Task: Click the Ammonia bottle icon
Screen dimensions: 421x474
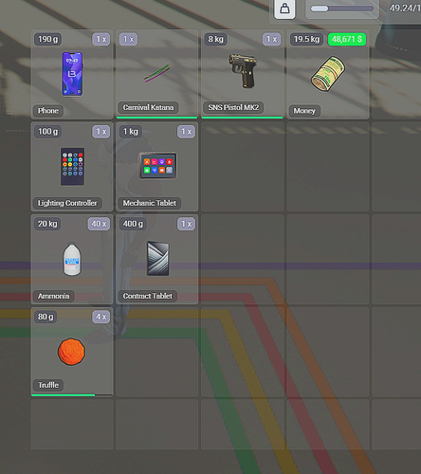Action: coord(72,259)
